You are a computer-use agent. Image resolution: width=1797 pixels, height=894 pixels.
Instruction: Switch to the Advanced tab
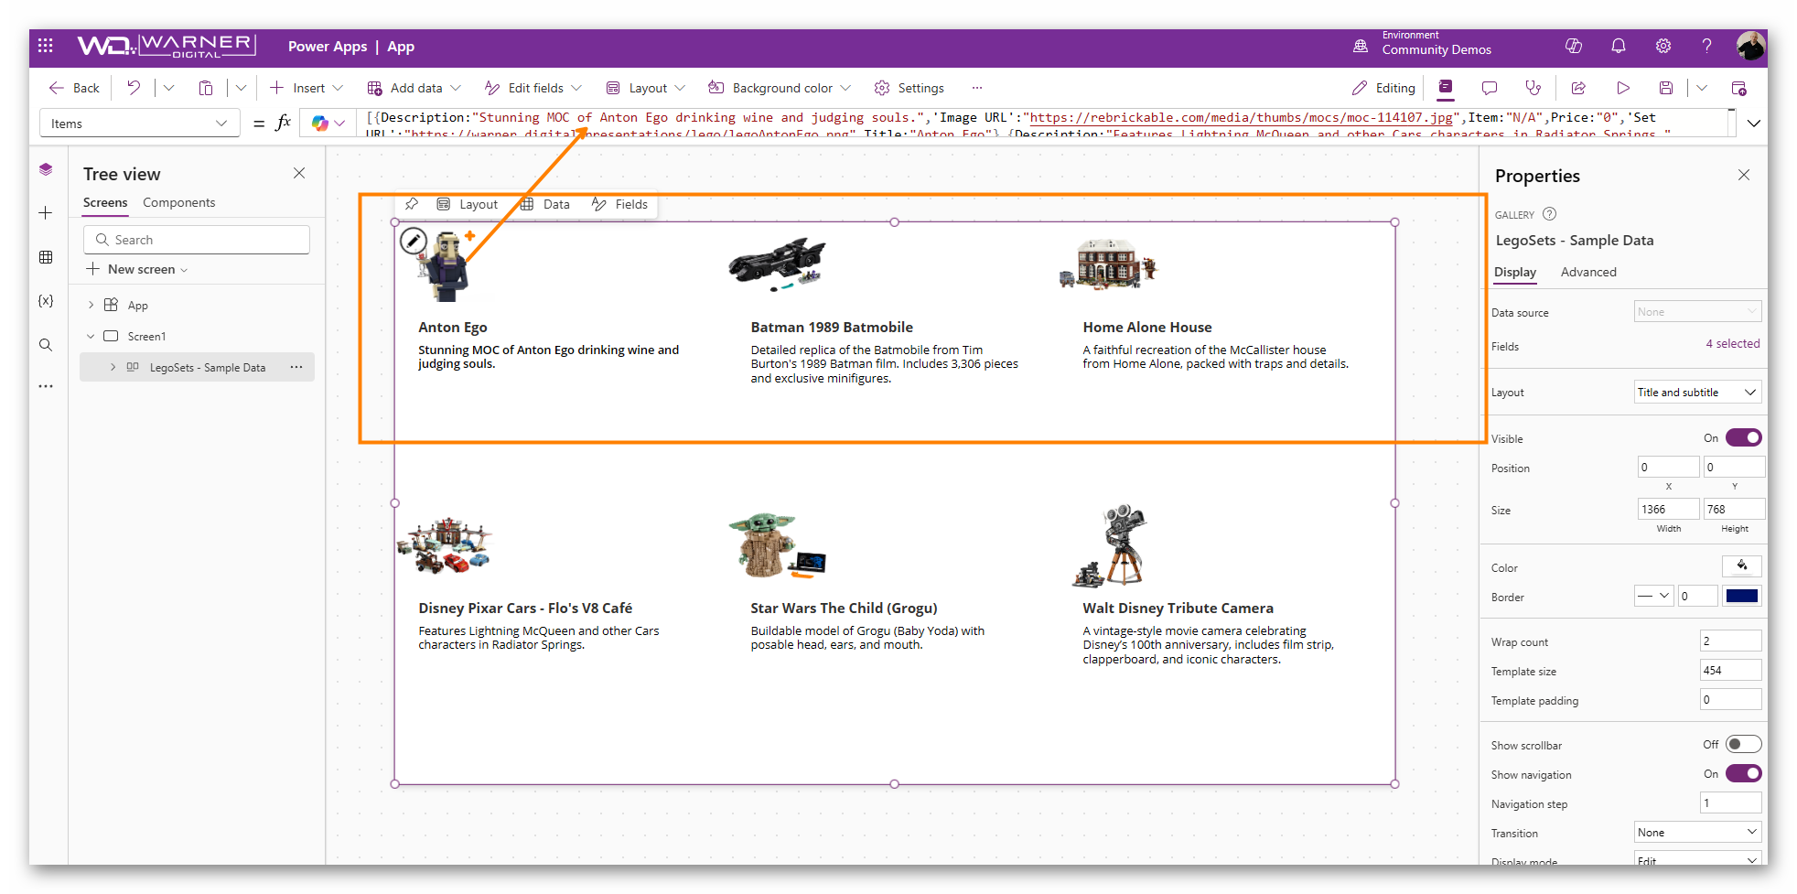[1588, 272]
